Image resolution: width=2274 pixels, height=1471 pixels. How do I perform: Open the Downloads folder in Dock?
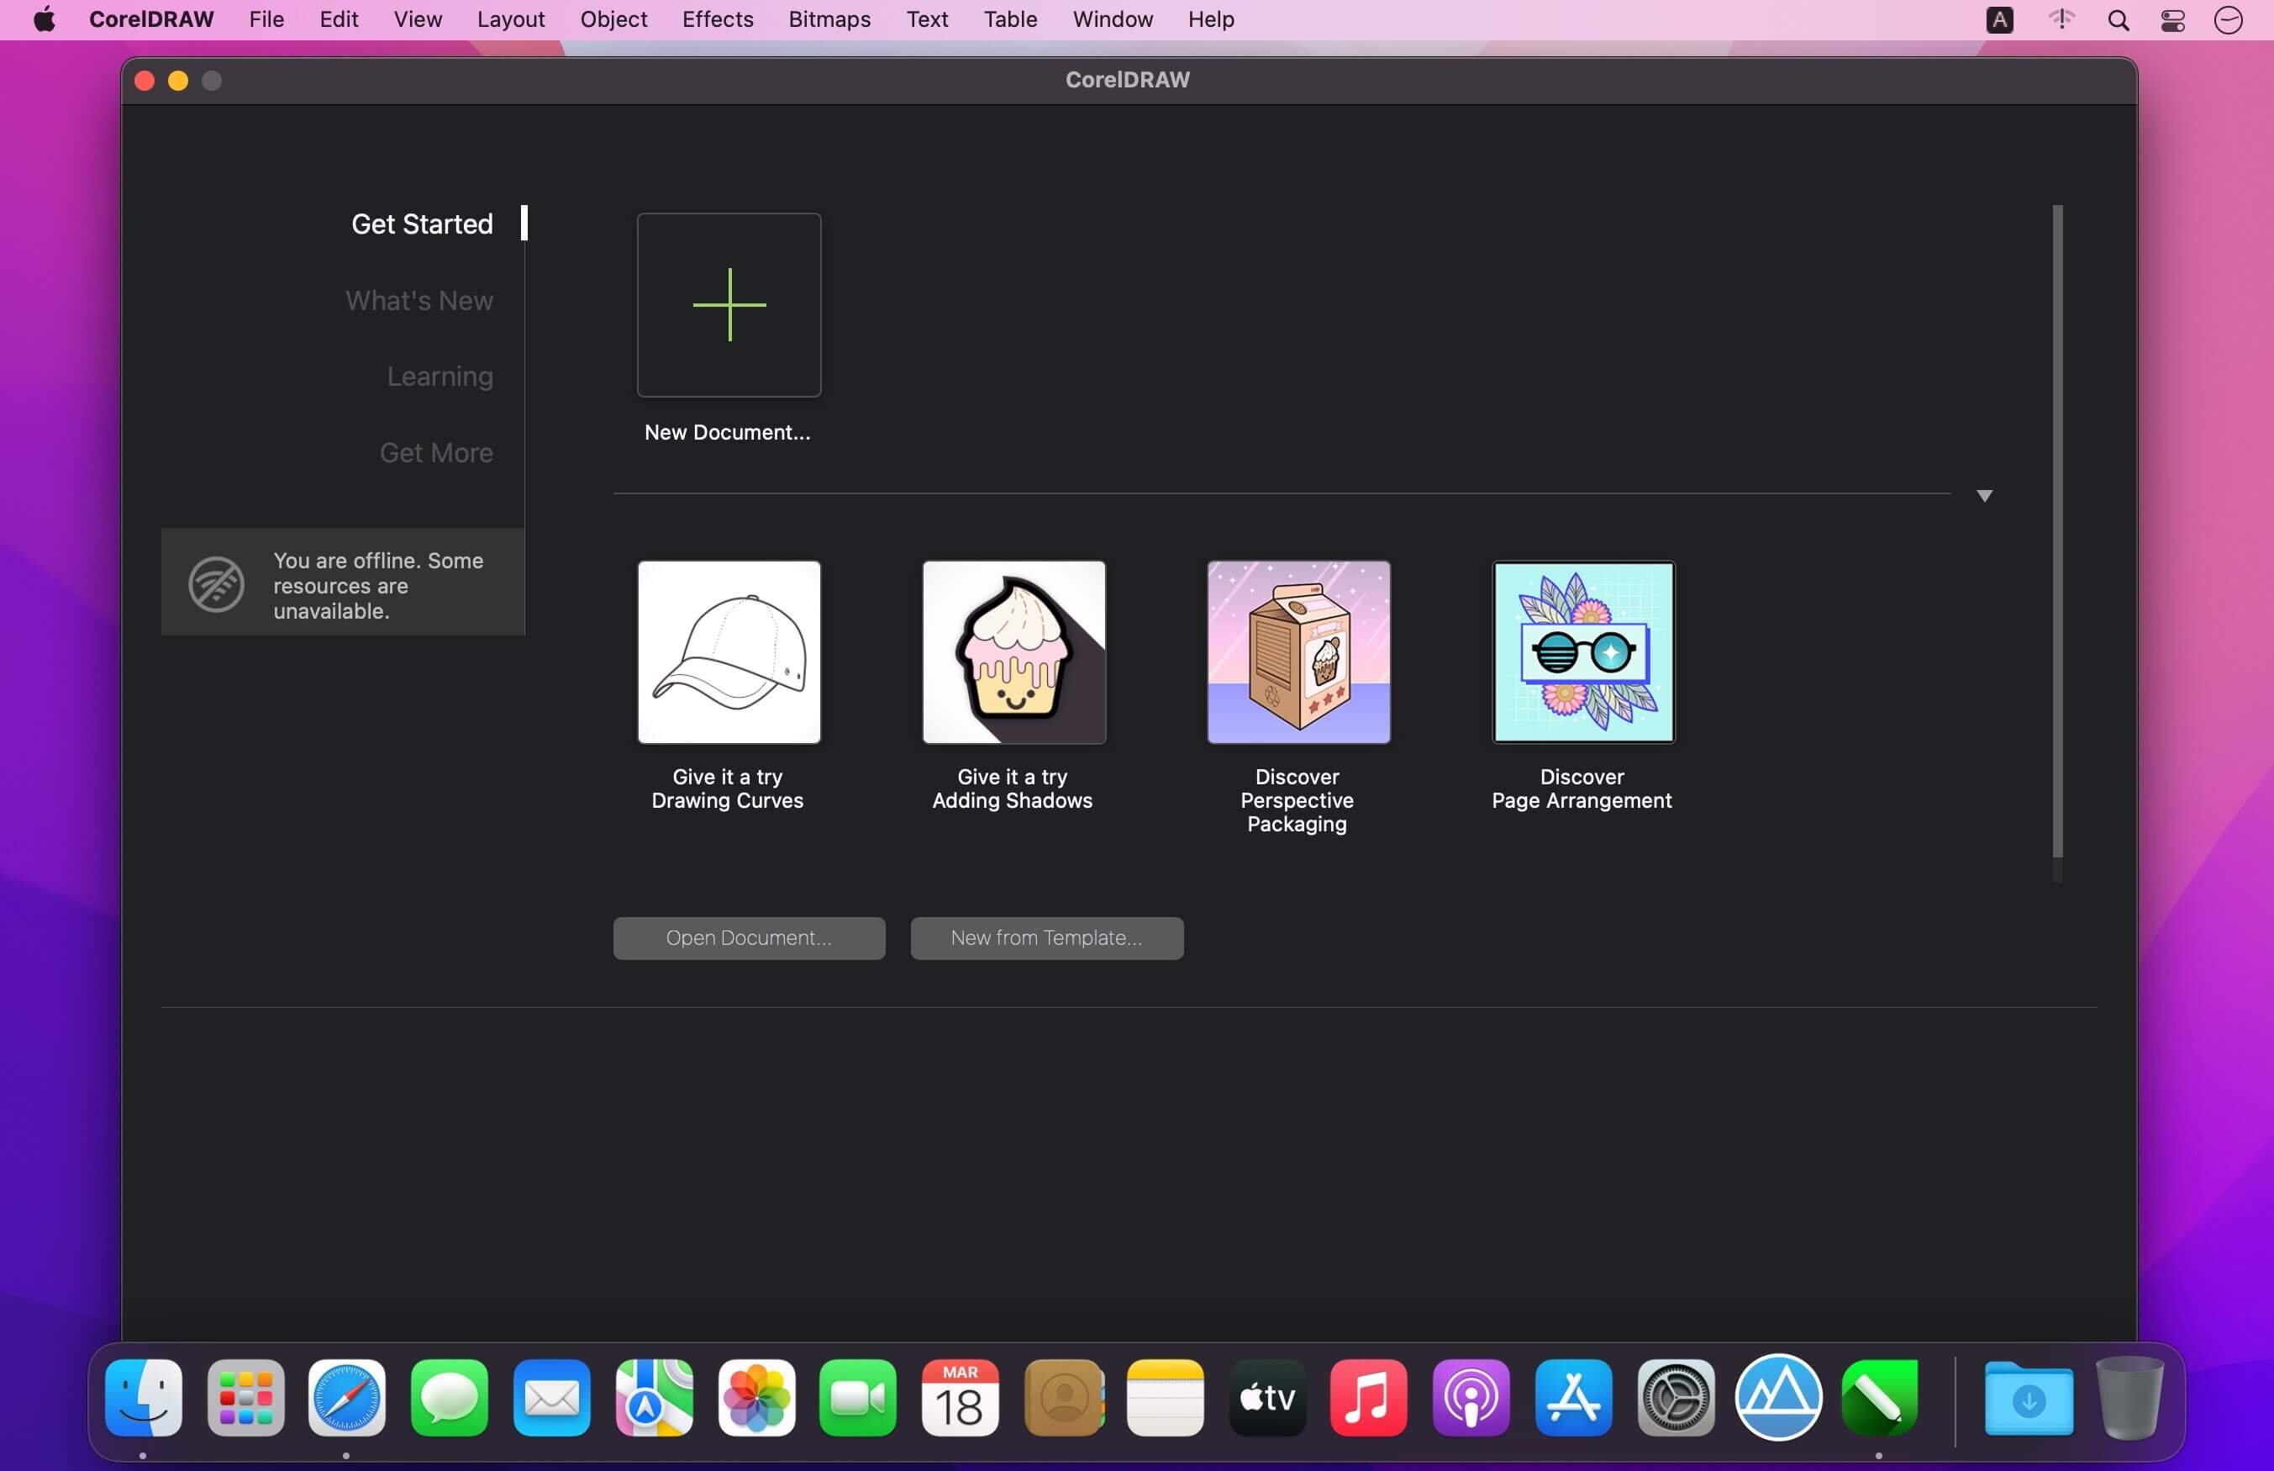click(2029, 1399)
